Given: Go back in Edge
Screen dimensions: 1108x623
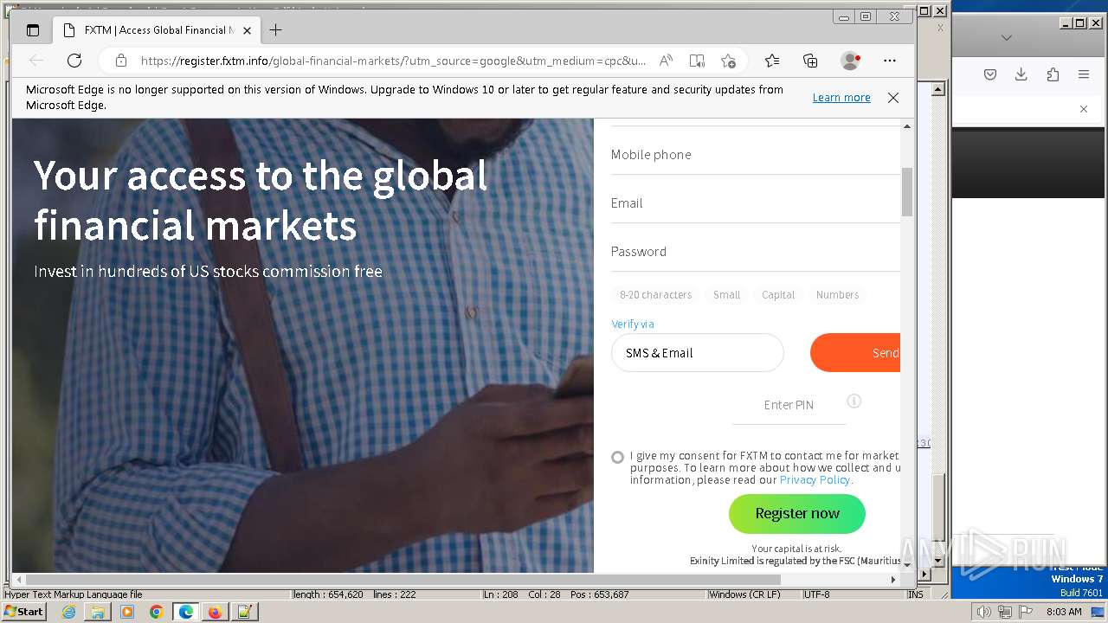Looking at the screenshot, I should (x=36, y=61).
